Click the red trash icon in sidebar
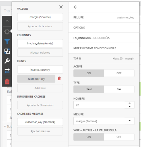The height and width of the screenshot is (147, 141). [x=7, y=81]
